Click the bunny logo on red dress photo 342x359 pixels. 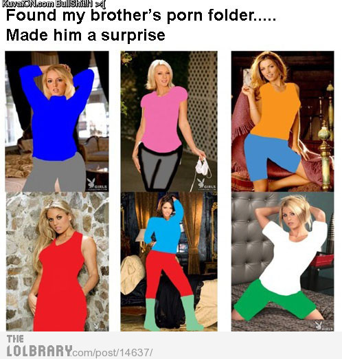click(x=96, y=325)
